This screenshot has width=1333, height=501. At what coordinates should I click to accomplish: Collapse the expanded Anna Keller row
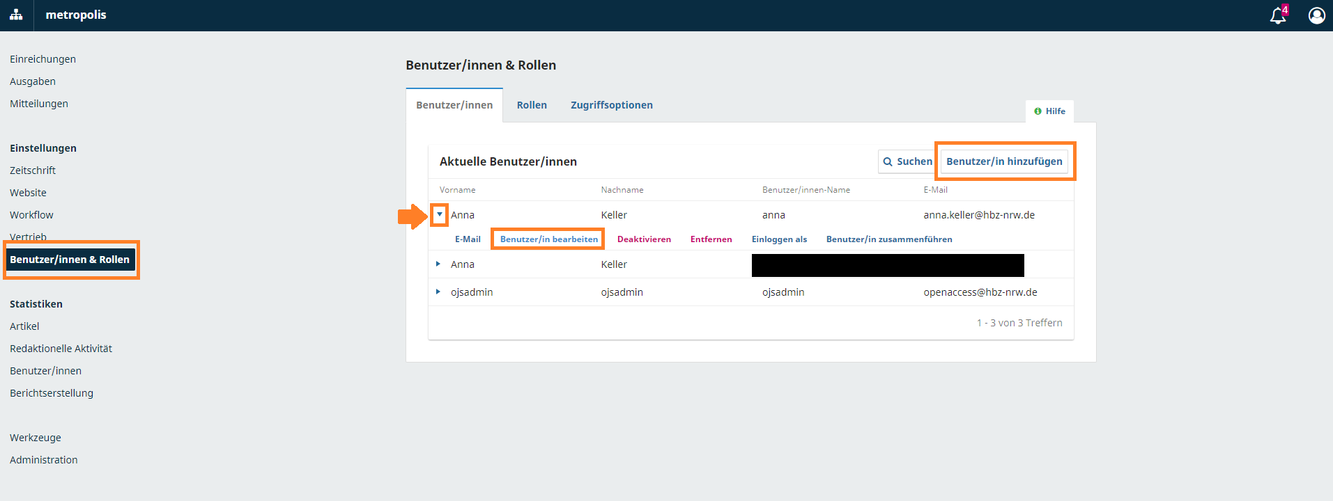click(x=439, y=214)
